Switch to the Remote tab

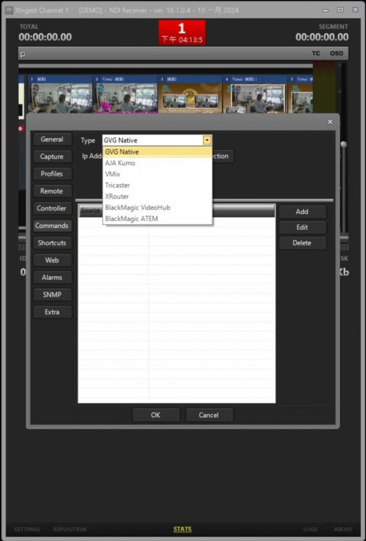[52, 191]
